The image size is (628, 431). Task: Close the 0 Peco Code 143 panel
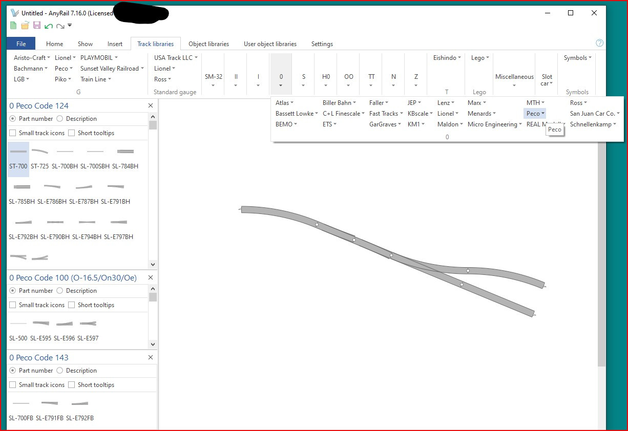pyautogui.click(x=151, y=357)
